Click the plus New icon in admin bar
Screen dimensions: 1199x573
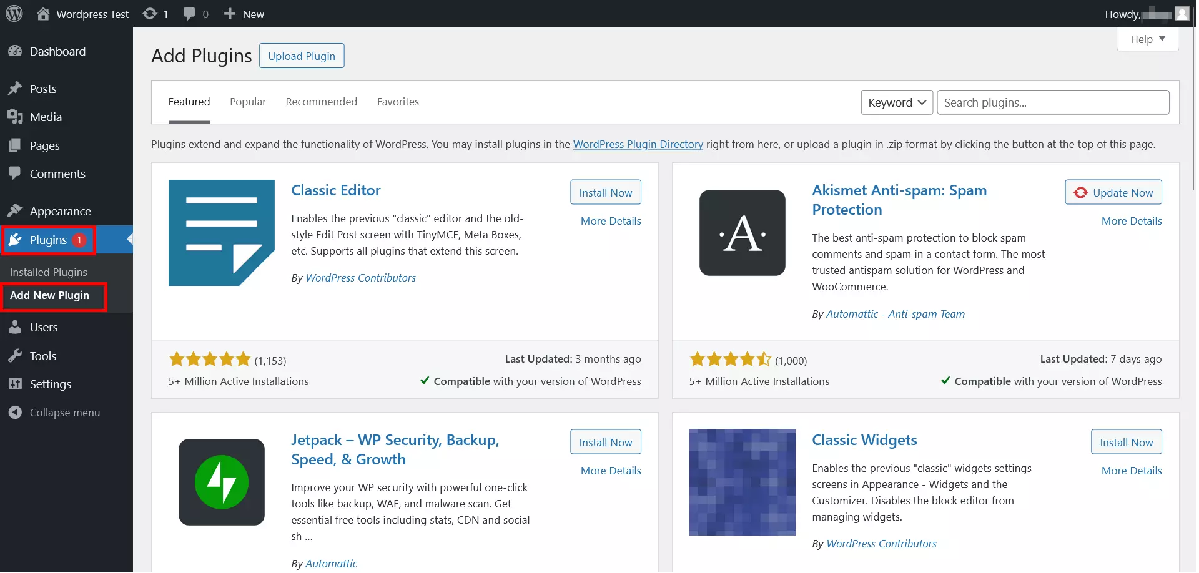(x=230, y=14)
